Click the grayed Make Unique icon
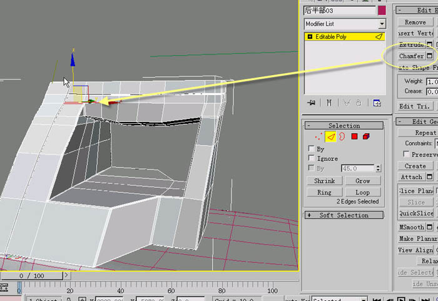 (347, 103)
